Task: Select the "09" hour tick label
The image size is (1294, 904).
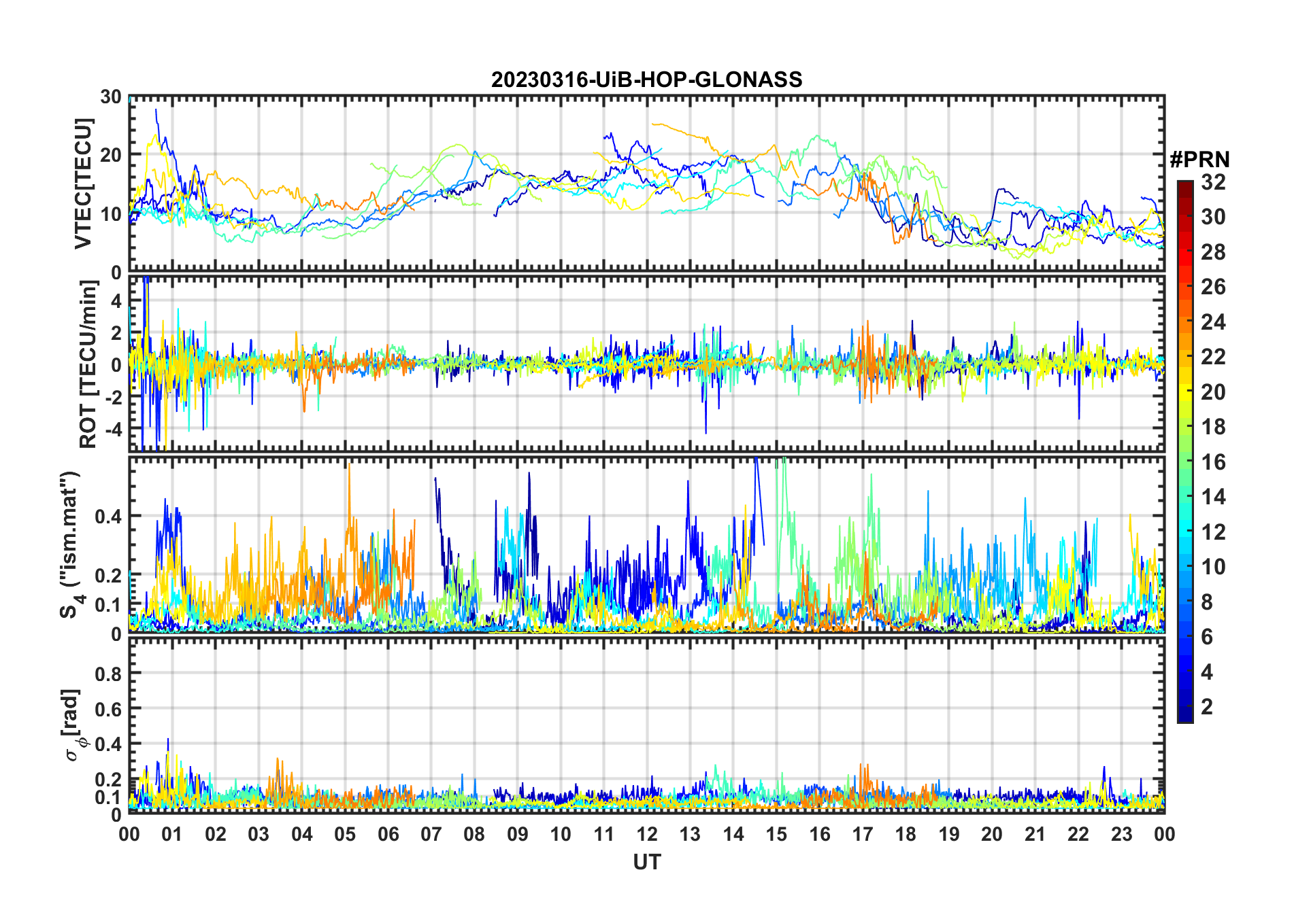Action: pos(518,834)
